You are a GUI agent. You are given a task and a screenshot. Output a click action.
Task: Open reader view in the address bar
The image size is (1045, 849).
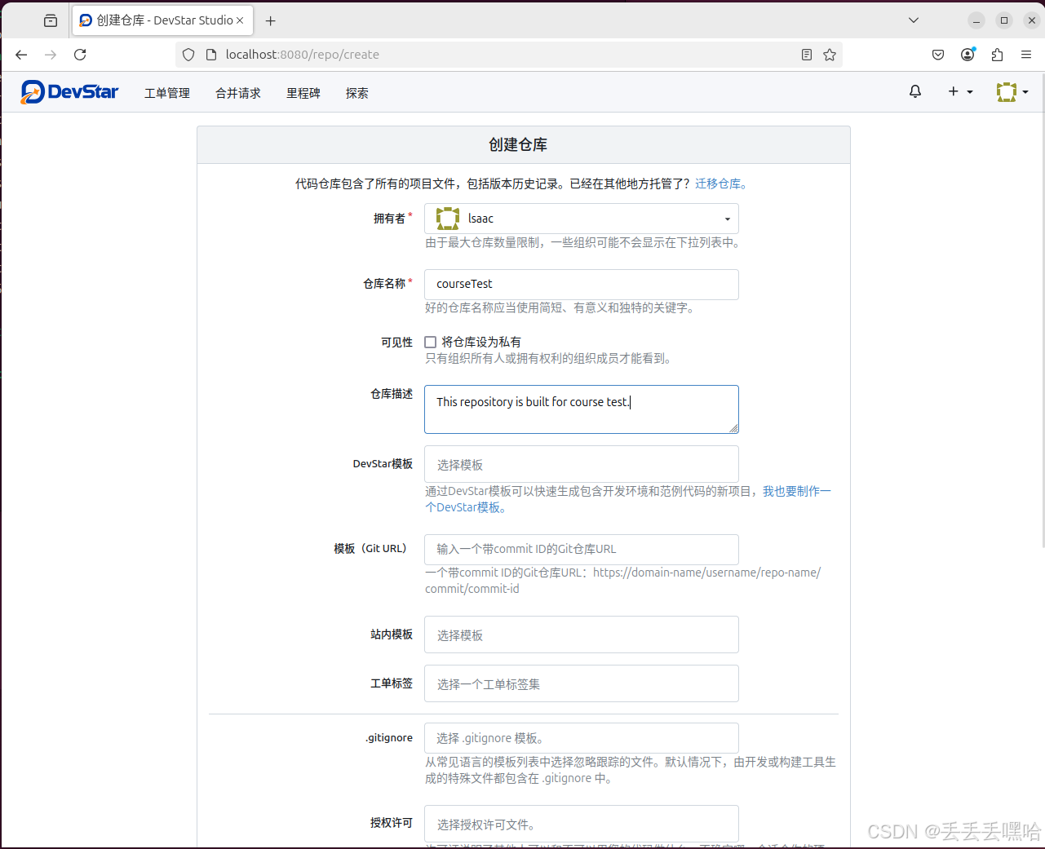coord(806,55)
